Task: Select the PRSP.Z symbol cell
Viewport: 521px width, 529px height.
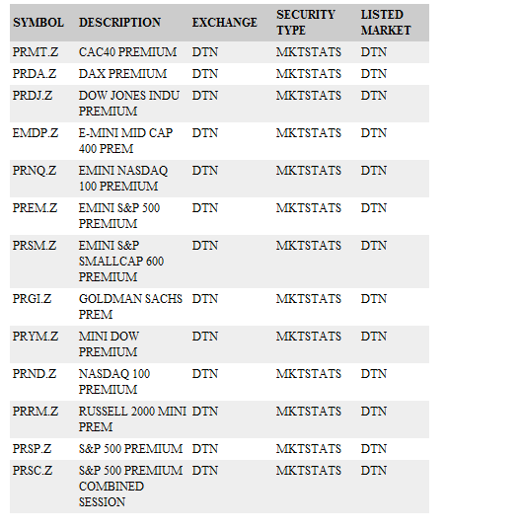Action: pyautogui.click(x=32, y=449)
